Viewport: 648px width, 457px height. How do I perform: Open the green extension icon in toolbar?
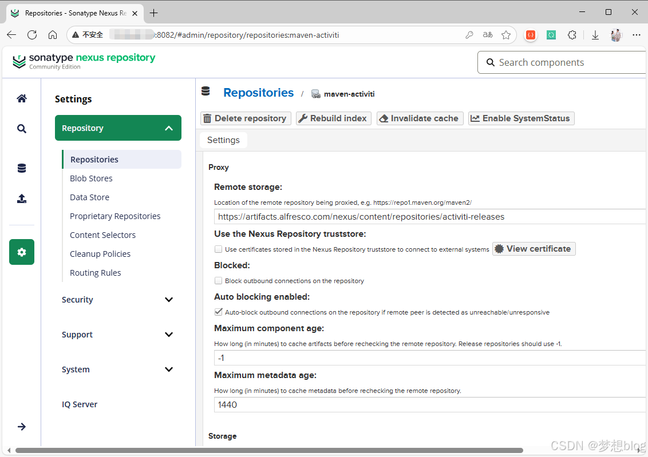[x=551, y=35]
